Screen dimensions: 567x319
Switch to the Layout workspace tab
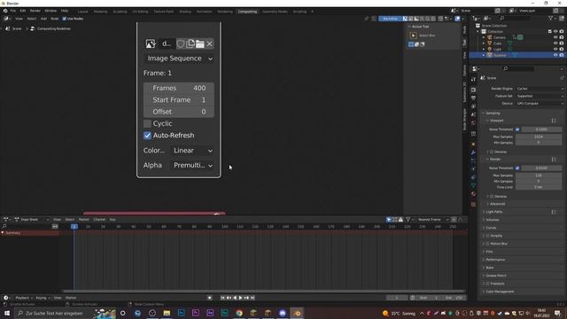(x=82, y=12)
